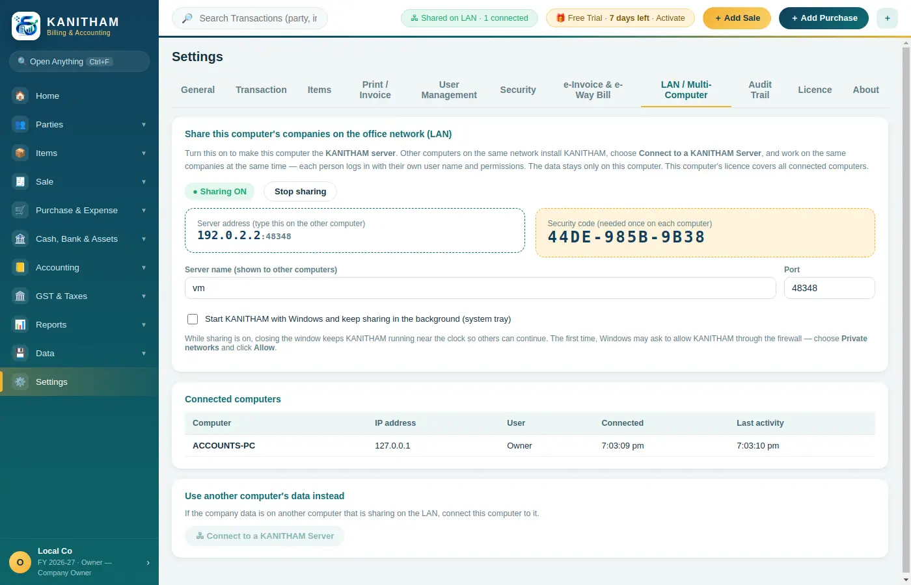Expand the Reports submenu arrow
This screenshot has height=585, width=911.
point(144,324)
